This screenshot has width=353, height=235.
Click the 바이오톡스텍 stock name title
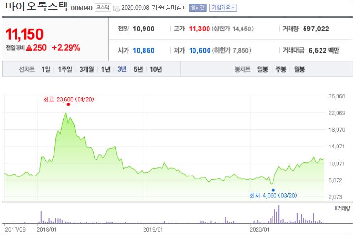point(36,6)
